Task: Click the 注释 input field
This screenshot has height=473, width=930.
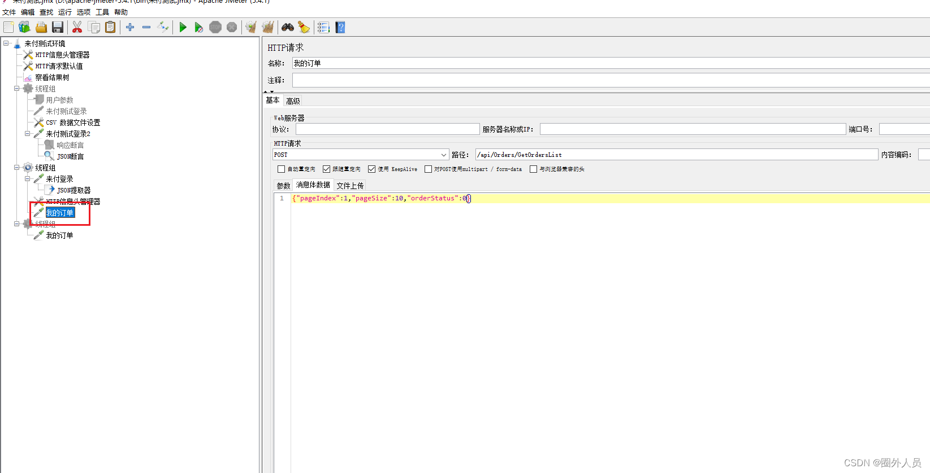Action: tap(611, 80)
